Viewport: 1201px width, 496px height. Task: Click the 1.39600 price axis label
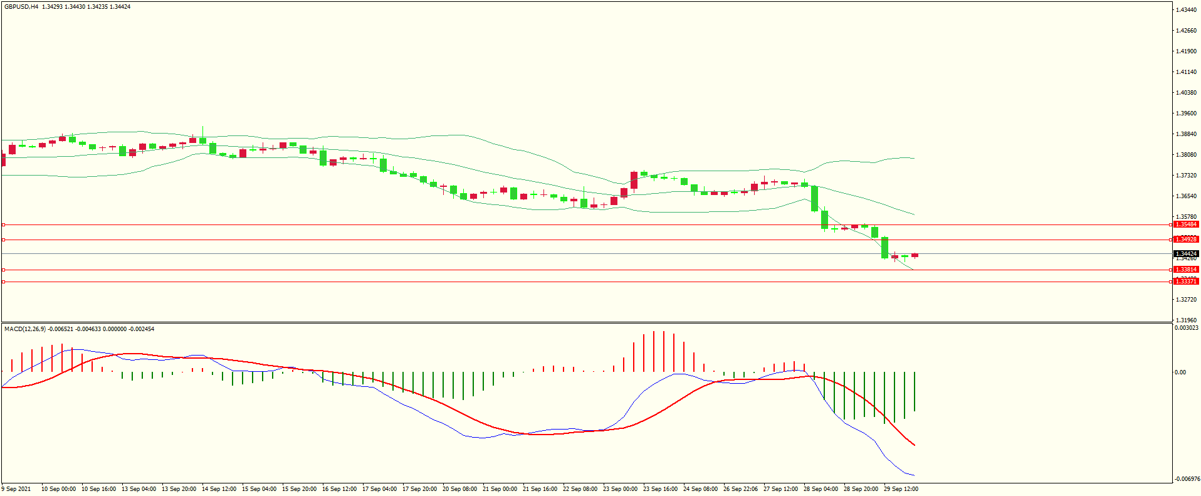coord(1187,113)
